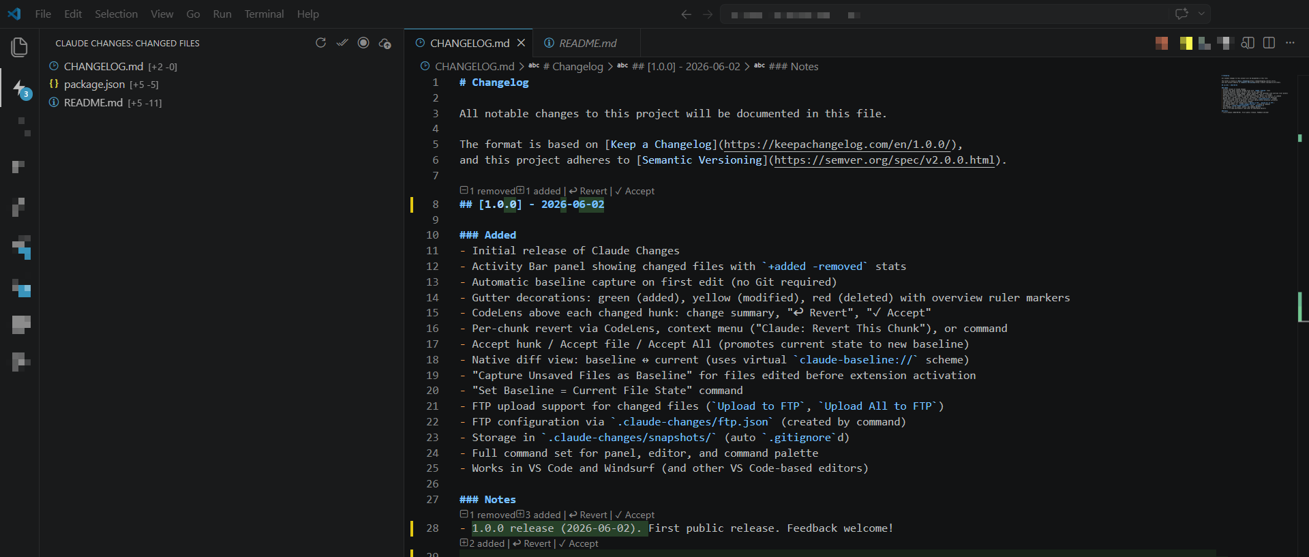Screen dimensions: 1309x557
Task: Accept the hunk above line 28
Action: click(635, 515)
